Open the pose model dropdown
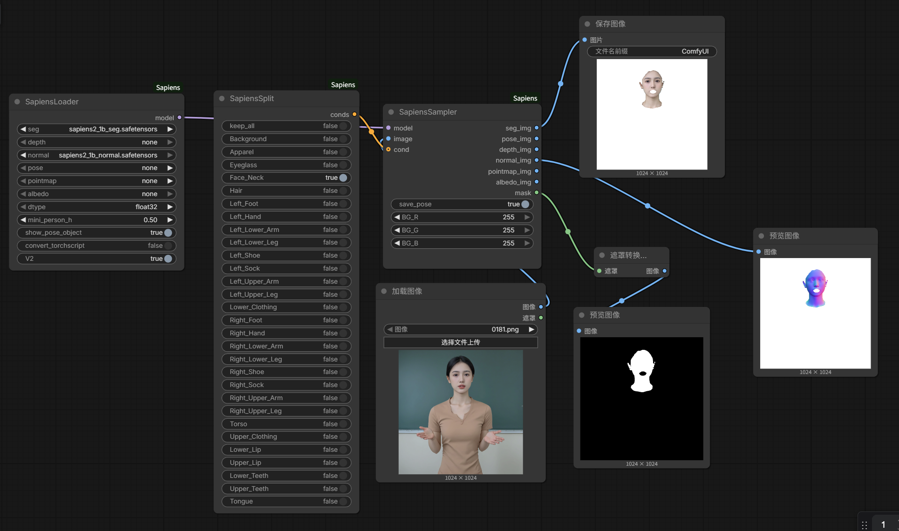 [96, 168]
